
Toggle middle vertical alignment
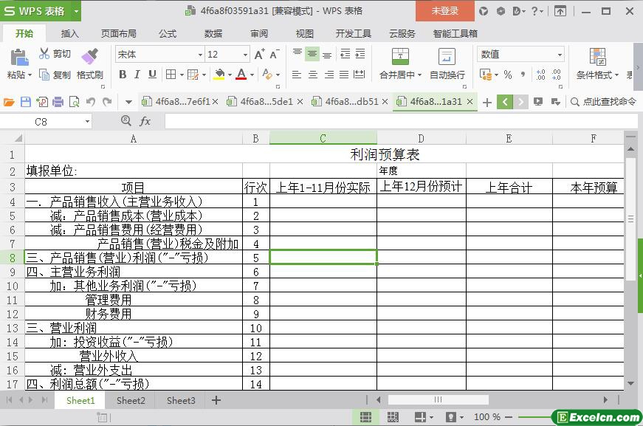click(x=312, y=54)
